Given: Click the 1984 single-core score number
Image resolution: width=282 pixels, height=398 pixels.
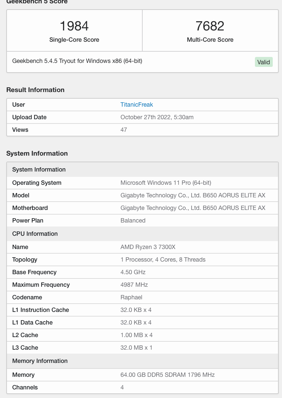Looking at the screenshot, I should click(x=74, y=26).
